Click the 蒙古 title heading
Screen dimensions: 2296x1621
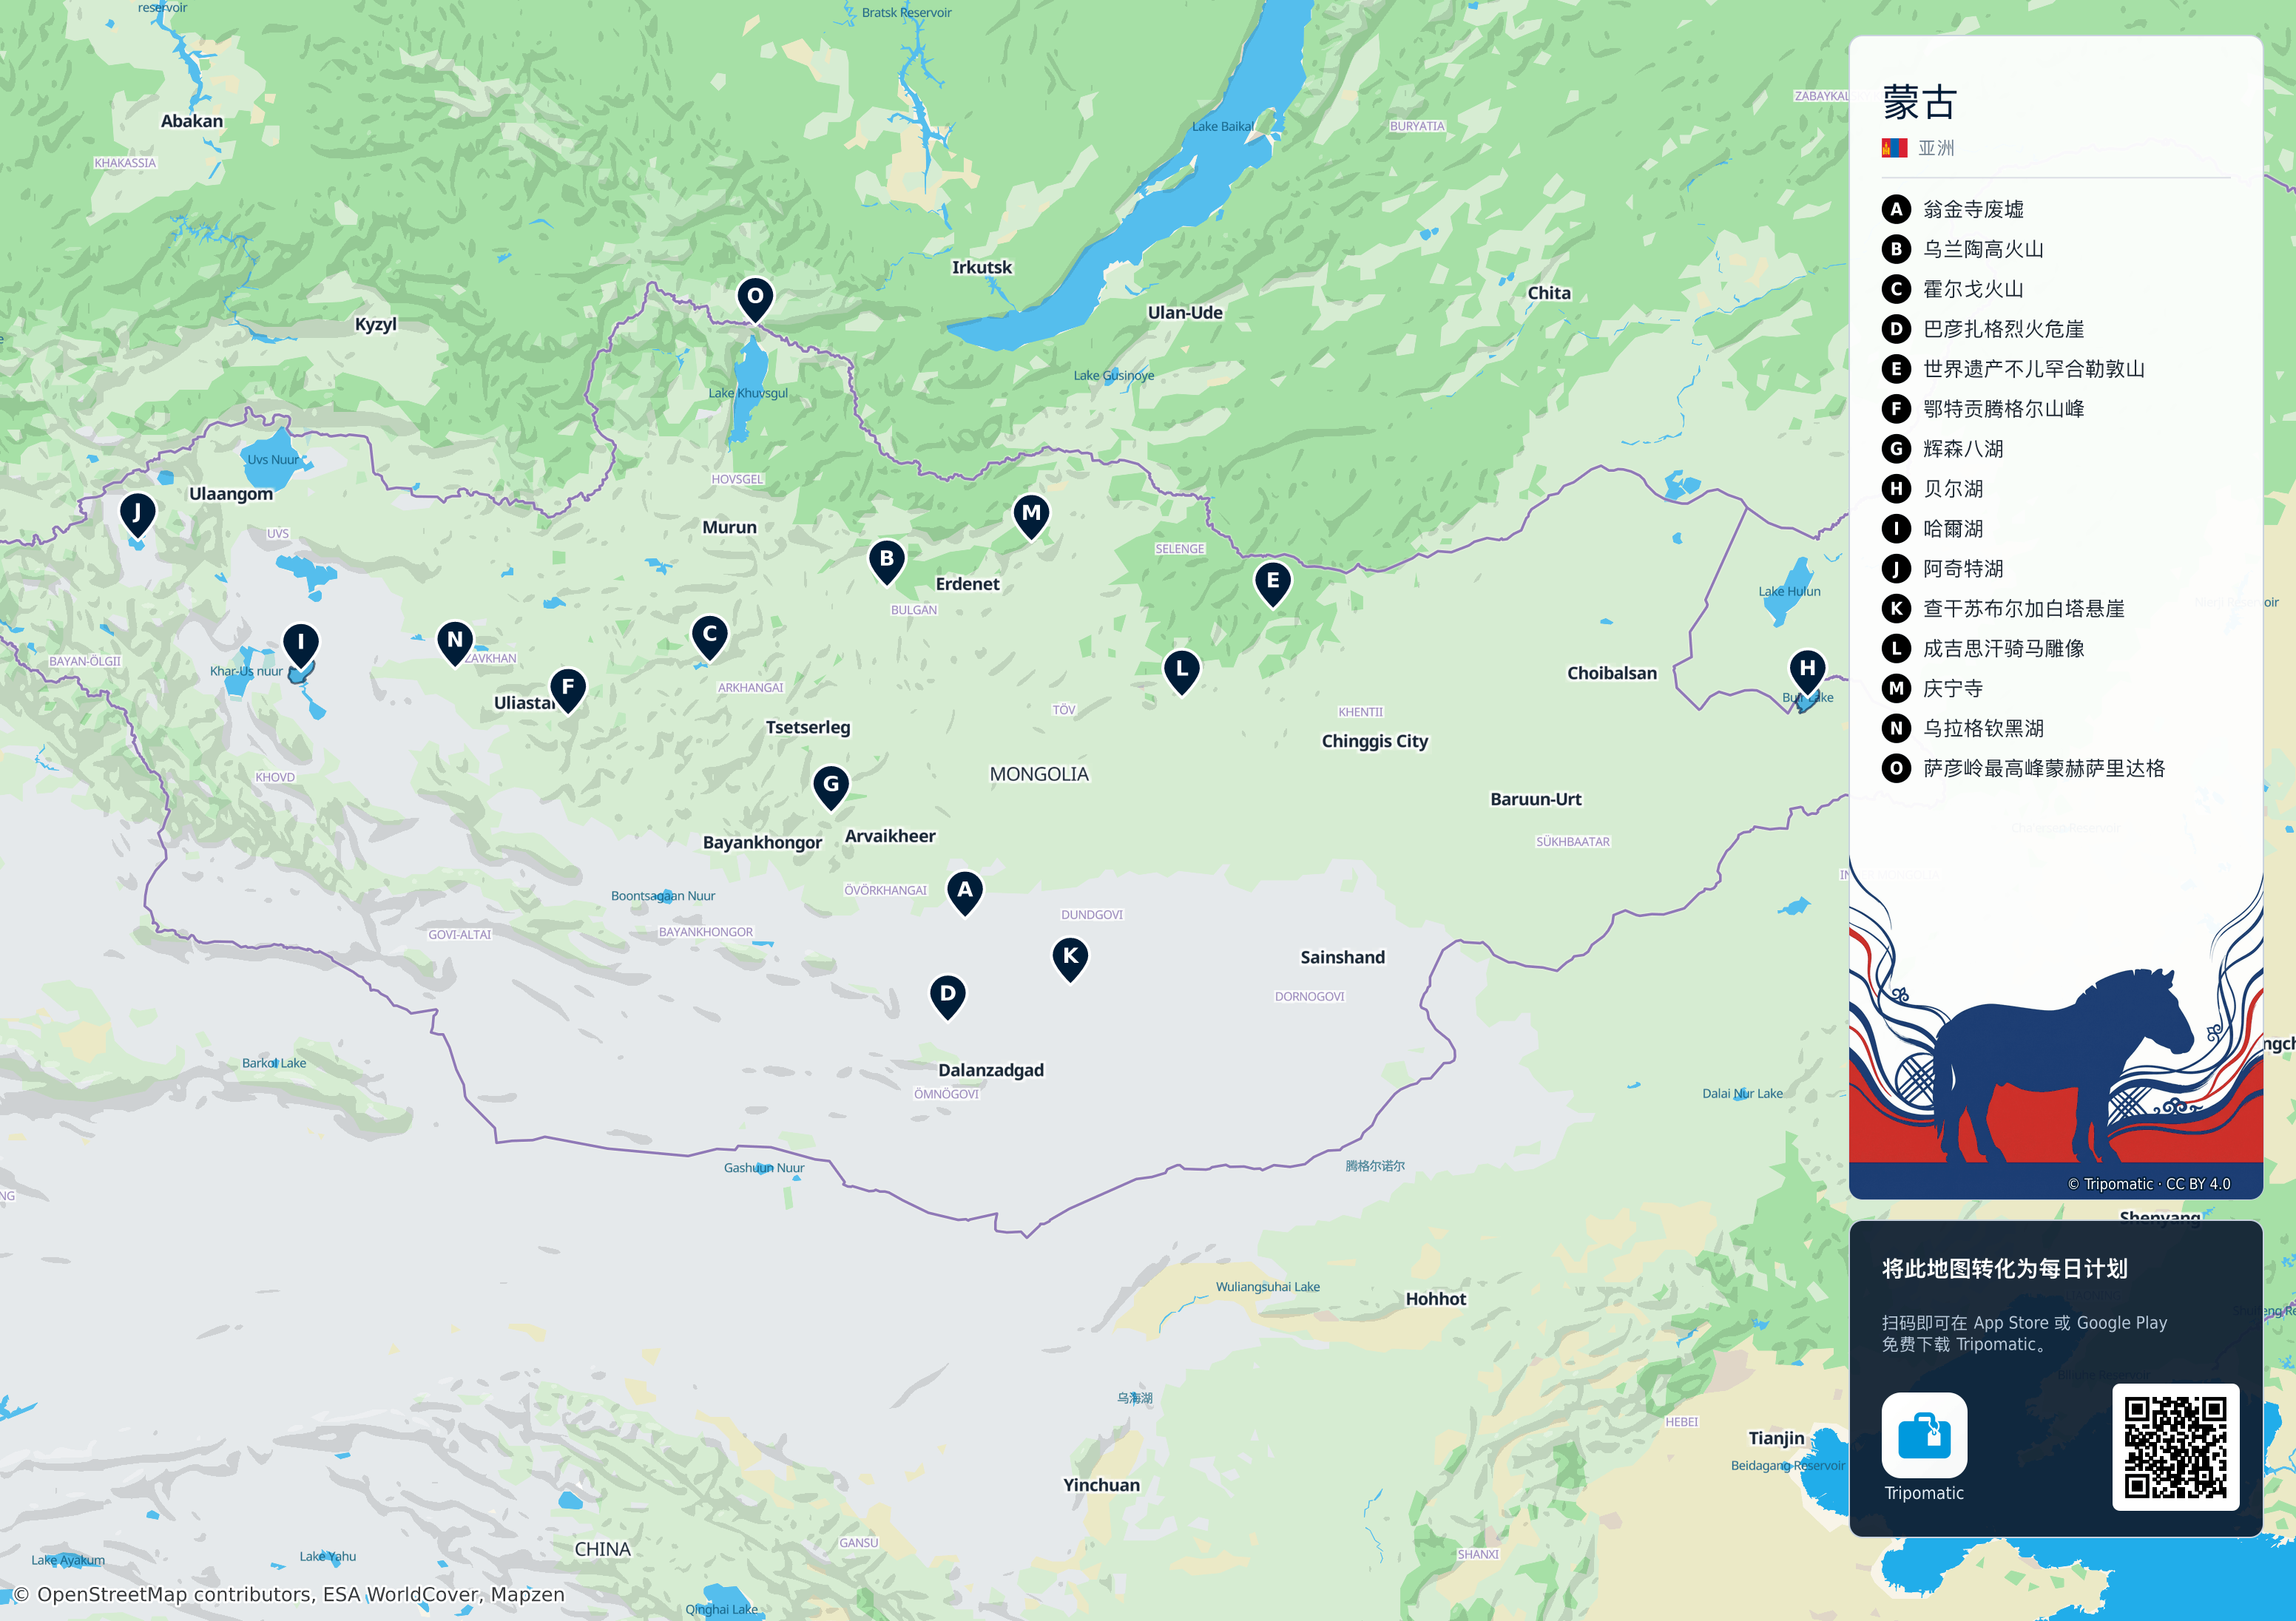[1919, 102]
